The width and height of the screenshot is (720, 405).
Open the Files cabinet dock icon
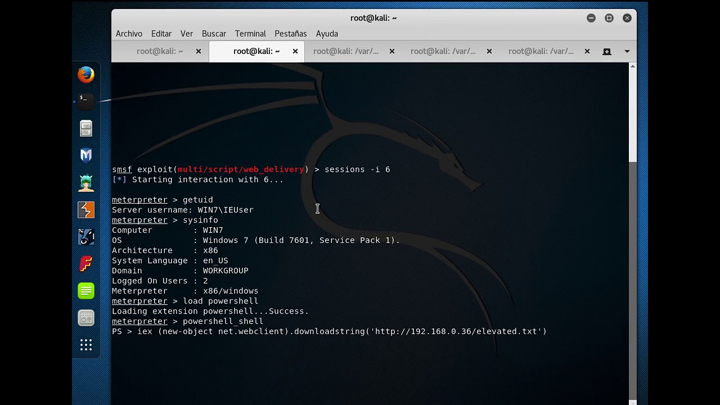tap(86, 128)
